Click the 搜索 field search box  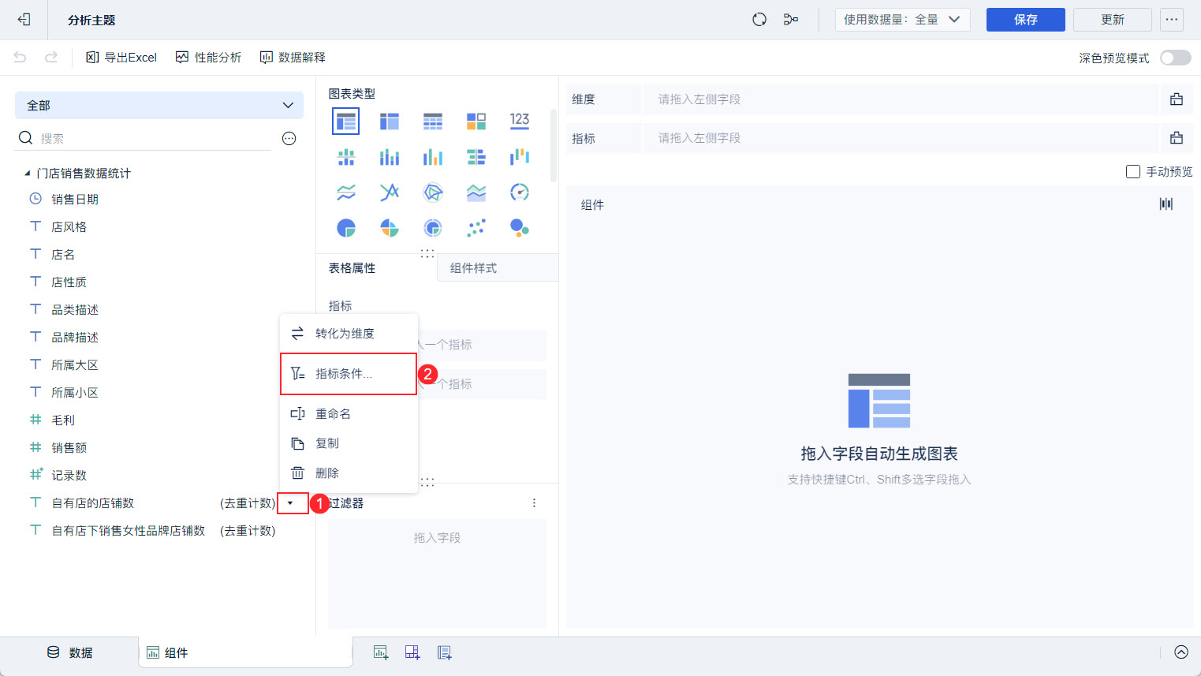(x=144, y=139)
